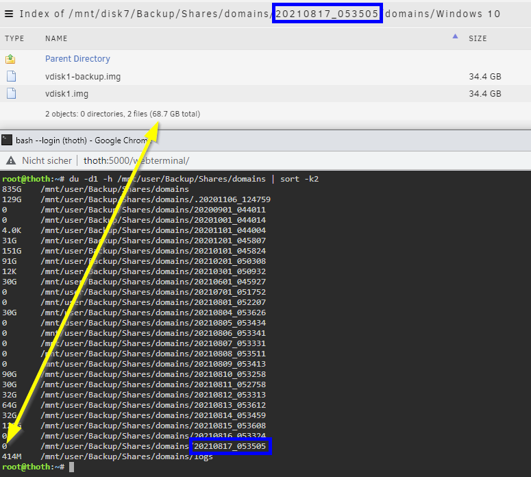Click the terminal line for 20210813_053612
This screenshot has height=477, width=531.
pos(134,405)
